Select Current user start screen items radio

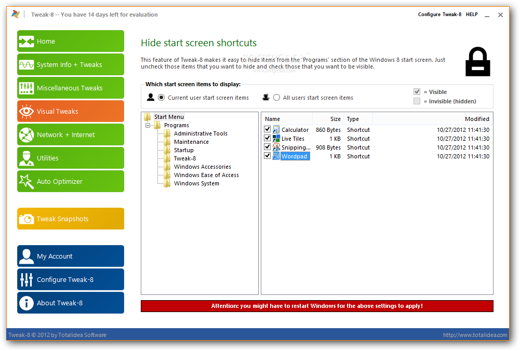pyautogui.click(x=161, y=98)
